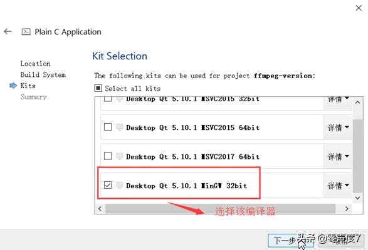Uncheck Desktop Qt 5.10.1 MinGW 32bit kit
The height and width of the screenshot is (250, 368).
tap(108, 185)
